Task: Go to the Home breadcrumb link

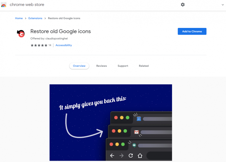Action: [19, 18]
